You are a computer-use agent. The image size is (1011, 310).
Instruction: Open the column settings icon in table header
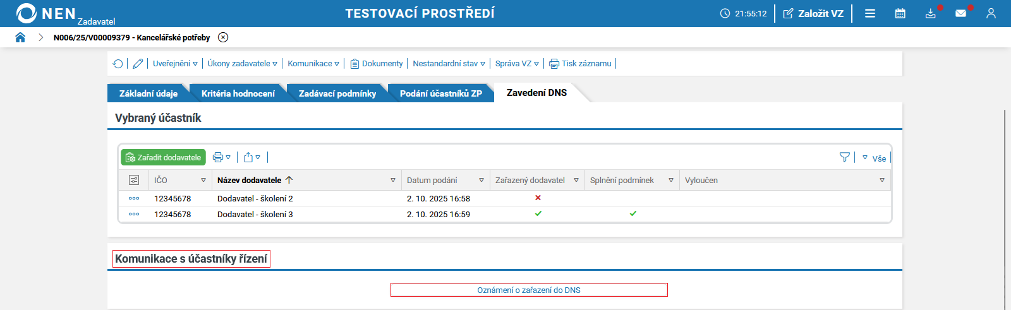[134, 180]
